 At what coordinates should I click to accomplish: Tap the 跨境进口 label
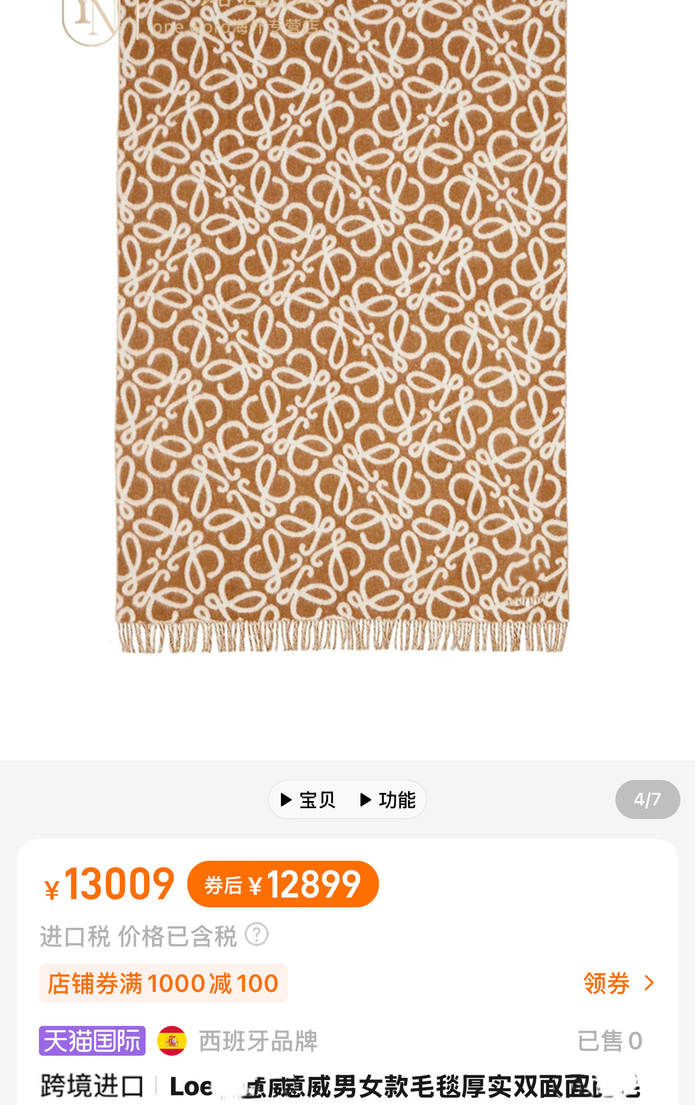point(92,1086)
